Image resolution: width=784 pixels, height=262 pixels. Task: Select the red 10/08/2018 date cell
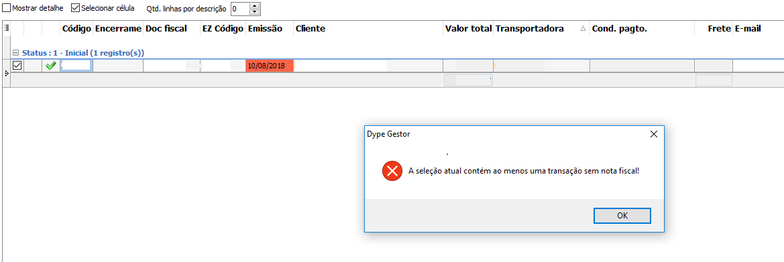click(x=270, y=66)
